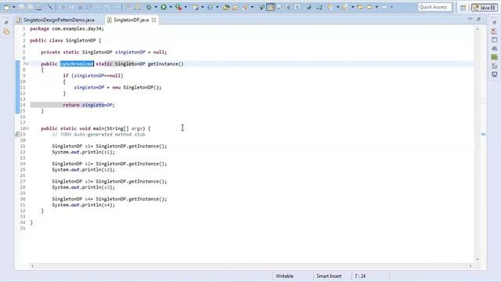Viewport: 501px width, 282px height.
Task: Restore the right minimized view stack
Action: click(494, 23)
